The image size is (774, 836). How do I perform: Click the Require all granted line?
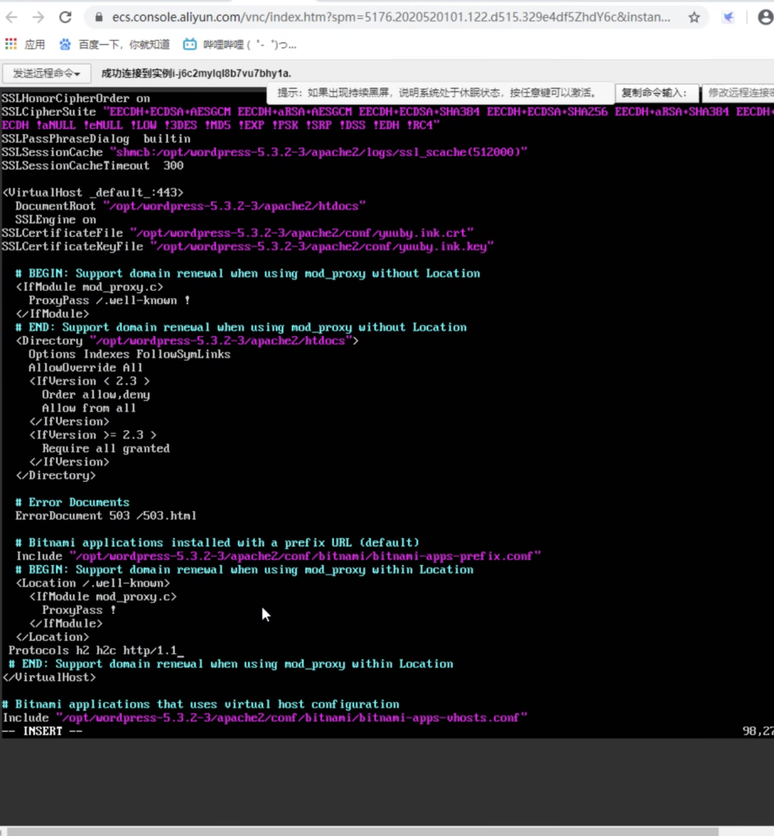pyautogui.click(x=106, y=448)
